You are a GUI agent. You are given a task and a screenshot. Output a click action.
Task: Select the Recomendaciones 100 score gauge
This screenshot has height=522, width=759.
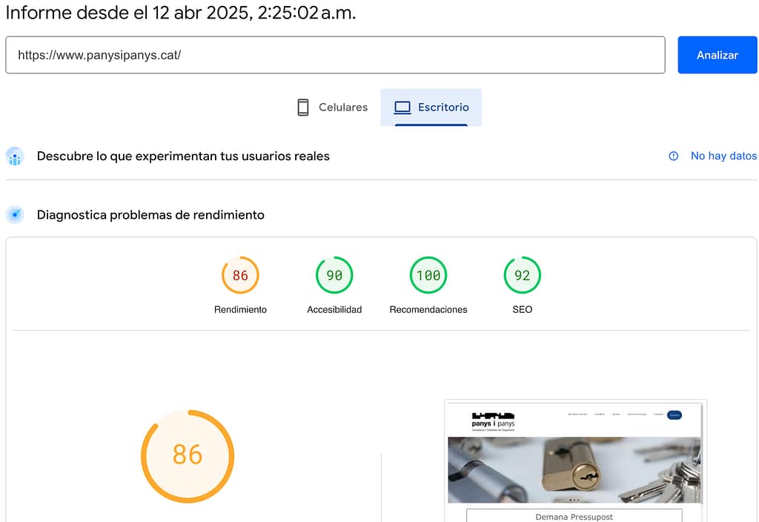[428, 276]
